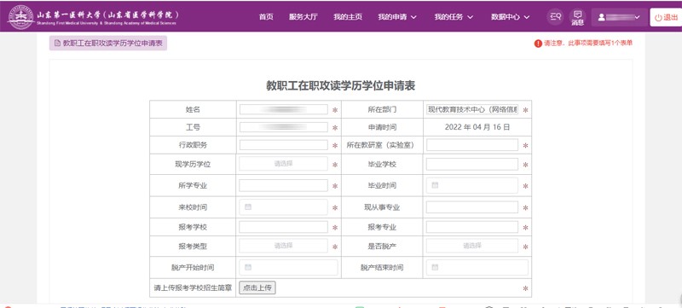682x308 pixels.
Task: Focus the 报考专业 input field
Action: pyautogui.click(x=472, y=227)
